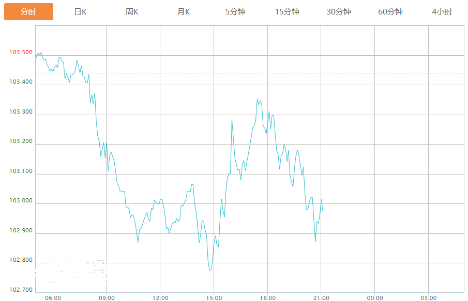
Task: Select the 5分钟 interval tab
Action: (x=235, y=12)
